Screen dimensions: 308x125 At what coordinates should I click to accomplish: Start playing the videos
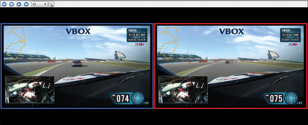[x=19, y=4]
